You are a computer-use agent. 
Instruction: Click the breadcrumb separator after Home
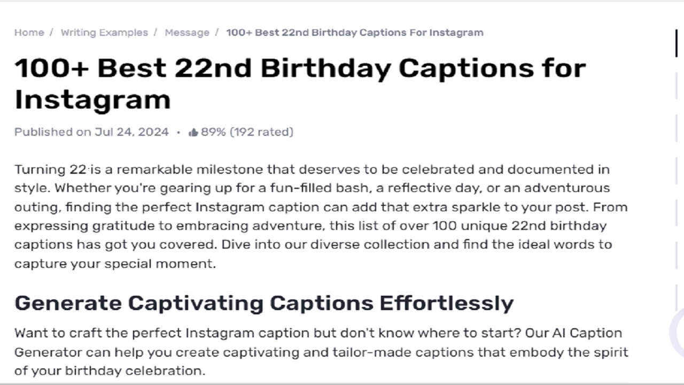[x=51, y=33]
